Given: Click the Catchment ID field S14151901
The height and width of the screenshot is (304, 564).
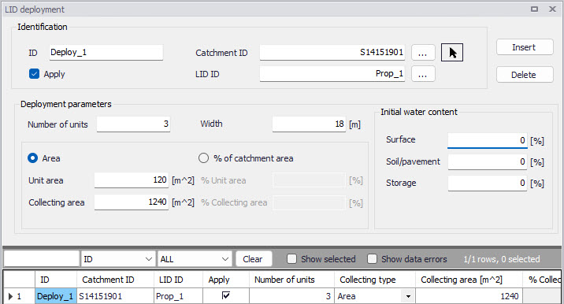Looking at the screenshot, I should (x=332, y=53).
